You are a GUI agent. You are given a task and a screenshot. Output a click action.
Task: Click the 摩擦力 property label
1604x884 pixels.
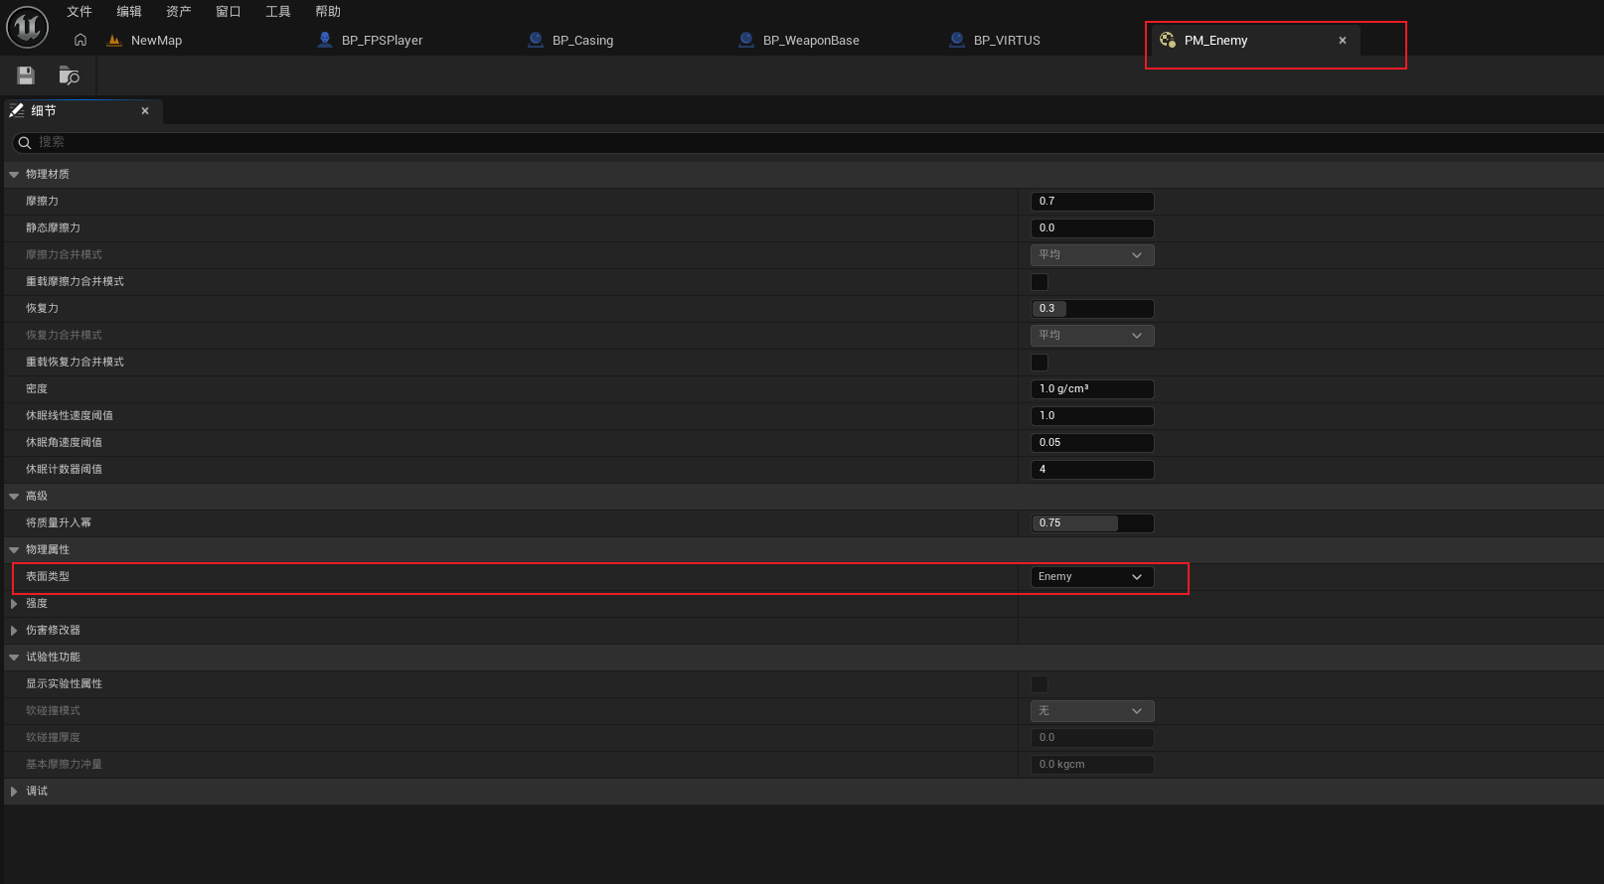point(42,202)
